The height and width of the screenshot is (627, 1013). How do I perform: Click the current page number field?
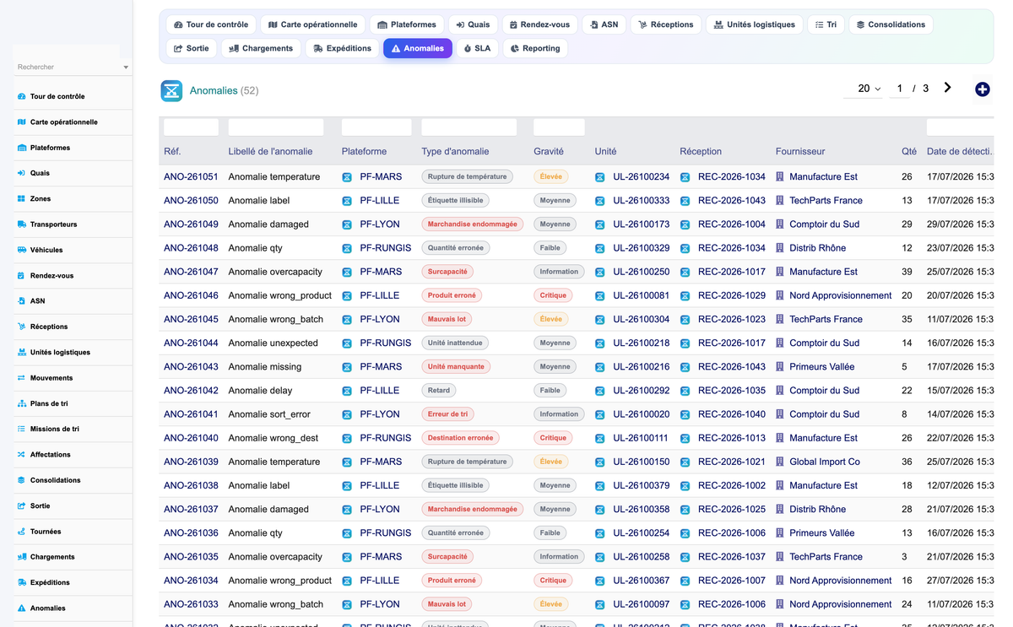pos(900,89)
